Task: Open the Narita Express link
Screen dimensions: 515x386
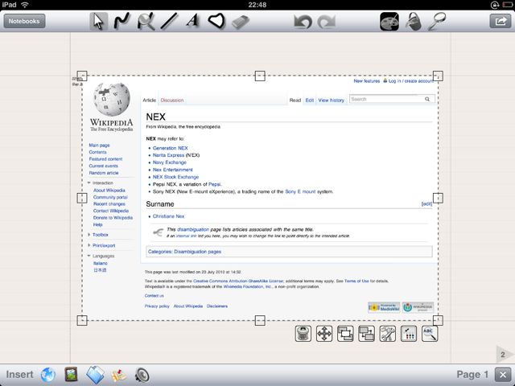Action: pos(168,155)
